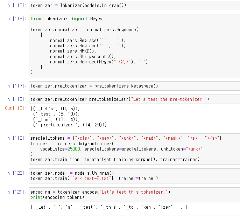Select the In [116] prompt label
240x216 pixels.
click(x=16, y=19)
